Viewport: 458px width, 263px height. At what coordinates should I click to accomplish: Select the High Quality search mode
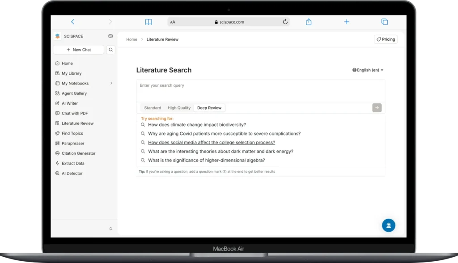click(x=179, y=108)
